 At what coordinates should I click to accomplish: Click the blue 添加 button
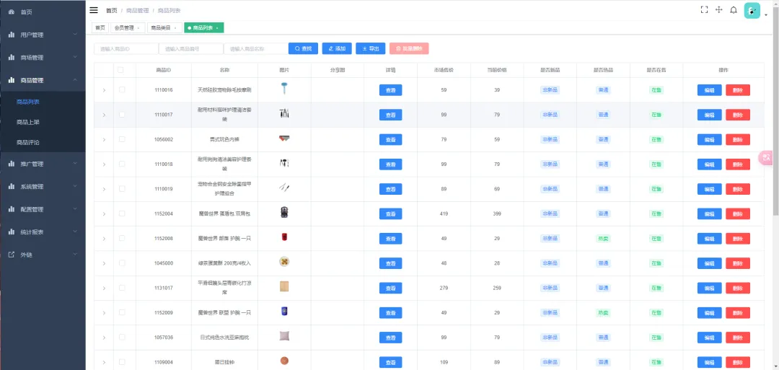pos(337,48)
